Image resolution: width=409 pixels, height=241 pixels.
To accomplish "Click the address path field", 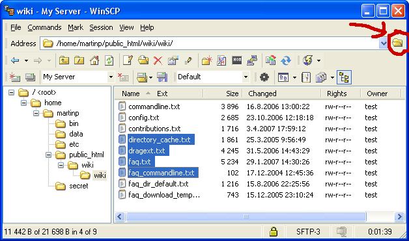I will coord(214,44).
